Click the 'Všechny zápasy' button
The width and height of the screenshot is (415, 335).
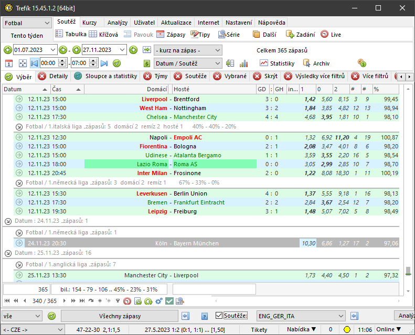point(120,316)
